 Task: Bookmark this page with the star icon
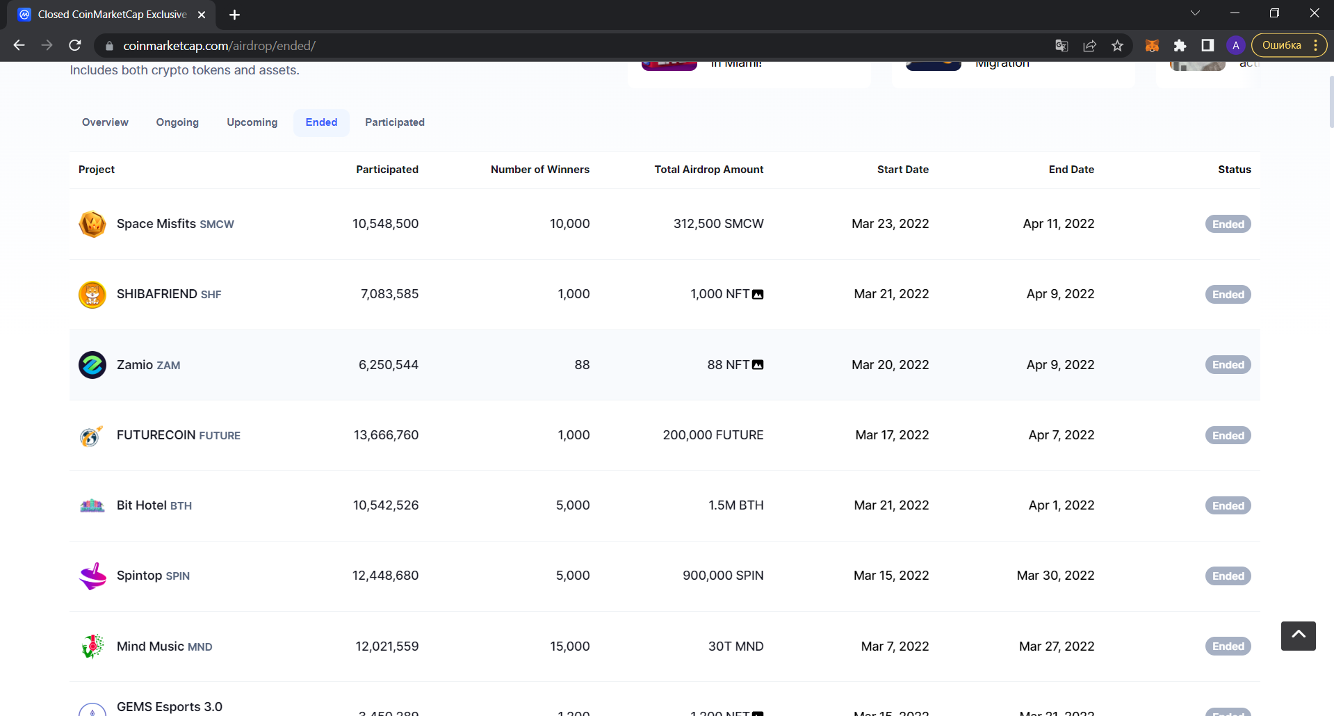coord(1117,46)
